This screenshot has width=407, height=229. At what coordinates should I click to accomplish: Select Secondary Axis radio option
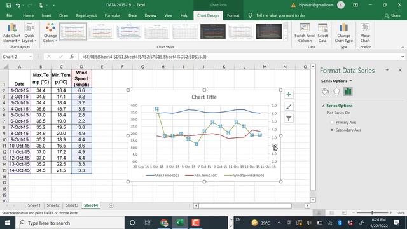tap(332, 130)
